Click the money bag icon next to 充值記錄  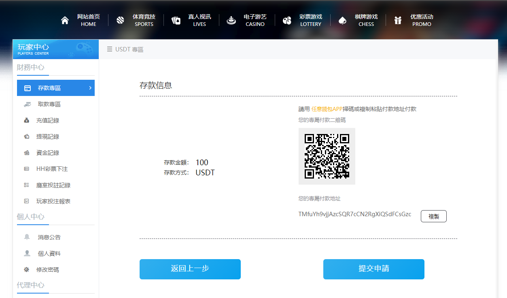27,120
